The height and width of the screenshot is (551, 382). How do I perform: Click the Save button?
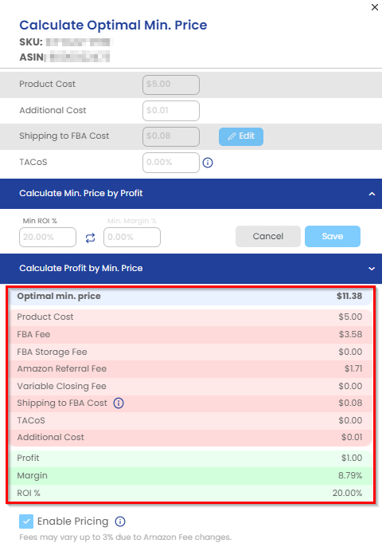click(333, 236)
